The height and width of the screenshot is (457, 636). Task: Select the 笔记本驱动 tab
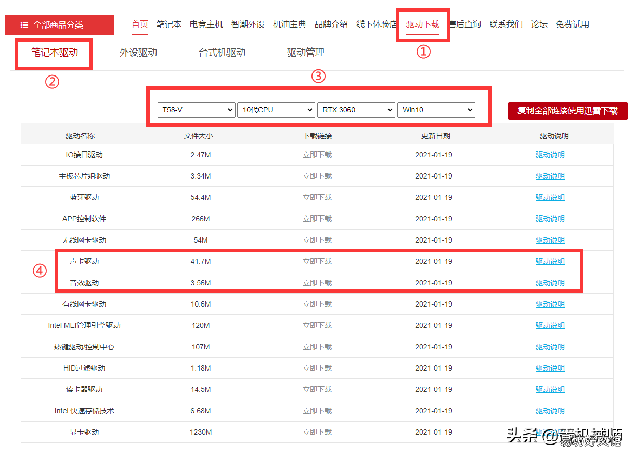point(55,52)
